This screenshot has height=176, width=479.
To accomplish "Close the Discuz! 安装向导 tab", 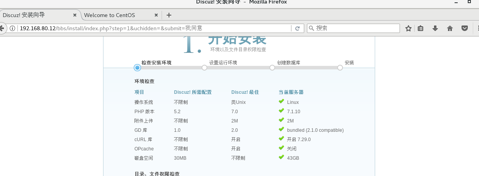I will tap(75, 15).
